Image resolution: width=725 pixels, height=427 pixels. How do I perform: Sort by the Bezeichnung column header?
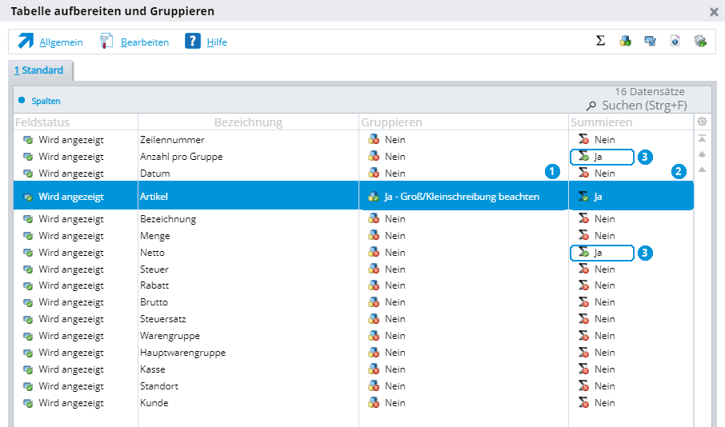click(248, 122)
